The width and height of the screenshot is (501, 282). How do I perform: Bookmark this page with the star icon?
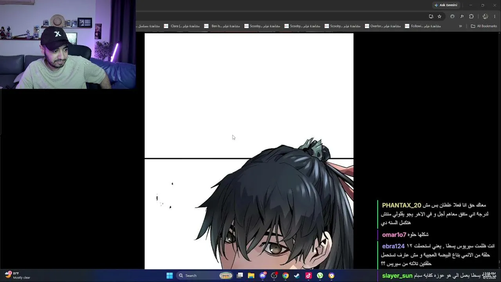click(440, 16)
